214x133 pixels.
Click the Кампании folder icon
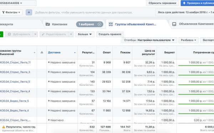click(x=48, y=24)
